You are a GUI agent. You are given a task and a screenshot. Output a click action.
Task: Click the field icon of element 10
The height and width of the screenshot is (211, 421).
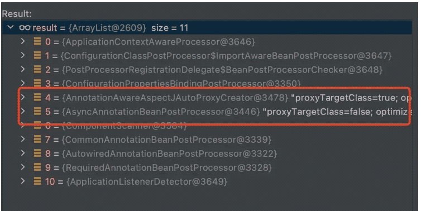click(x=37, y=181)
